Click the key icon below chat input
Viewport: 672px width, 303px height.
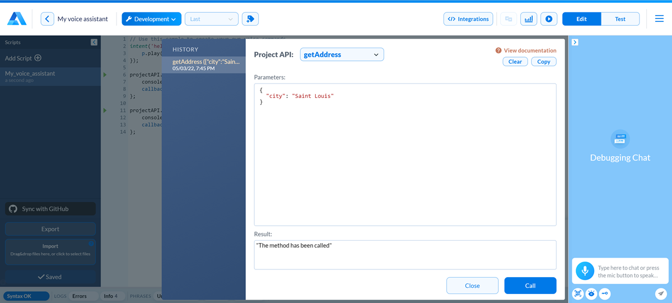(x=605, y=293)
